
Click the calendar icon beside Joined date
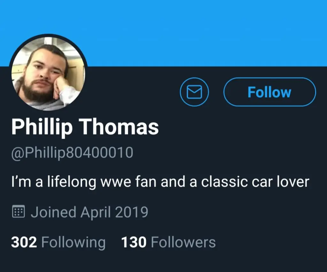(x=19, y=212)
